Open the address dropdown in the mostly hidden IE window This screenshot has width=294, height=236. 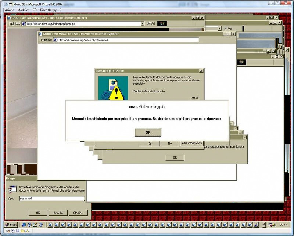220,29
